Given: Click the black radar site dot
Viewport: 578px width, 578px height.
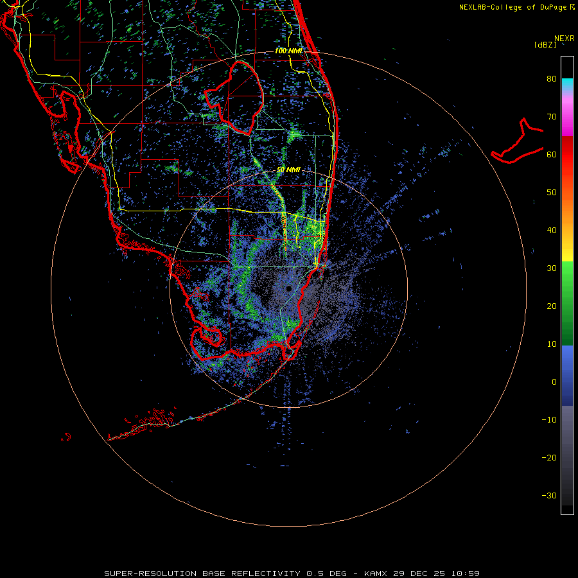Looking at the screenshot, I should click(x=288, y=288).
